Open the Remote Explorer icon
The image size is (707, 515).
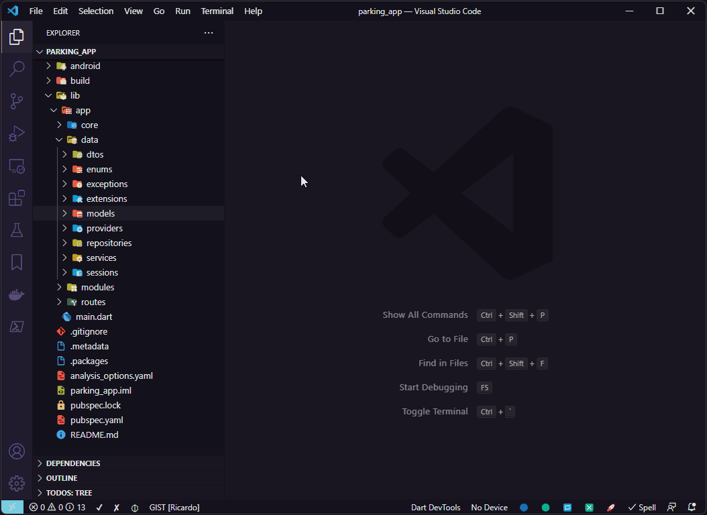click(x=17, y=166)
